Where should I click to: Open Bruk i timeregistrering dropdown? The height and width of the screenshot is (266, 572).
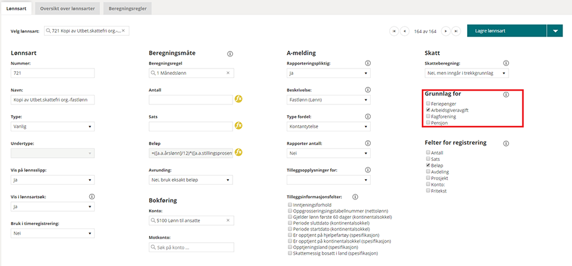(x=53, y=233)
